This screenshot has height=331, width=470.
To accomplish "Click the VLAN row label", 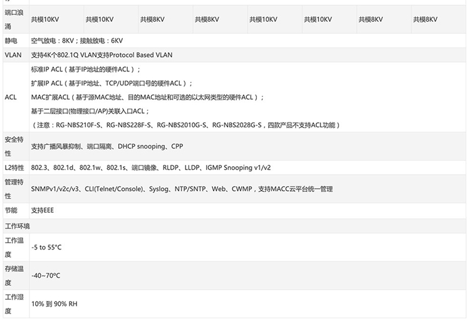I will pyautogui.click(x=13, y=55).
